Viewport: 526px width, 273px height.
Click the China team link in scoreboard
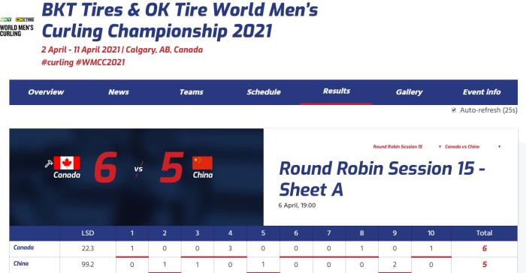[x=21, y=263]
